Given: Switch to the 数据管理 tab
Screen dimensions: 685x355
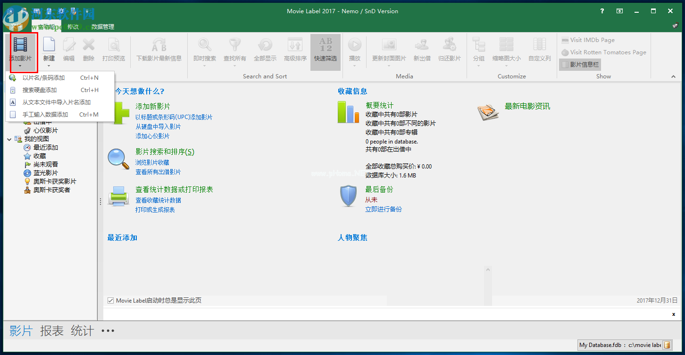Looking at the screenshot, I should coord(102,27).
